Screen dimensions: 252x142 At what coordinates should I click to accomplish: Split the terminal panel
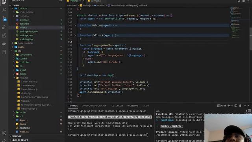click(x=236, y=106)
